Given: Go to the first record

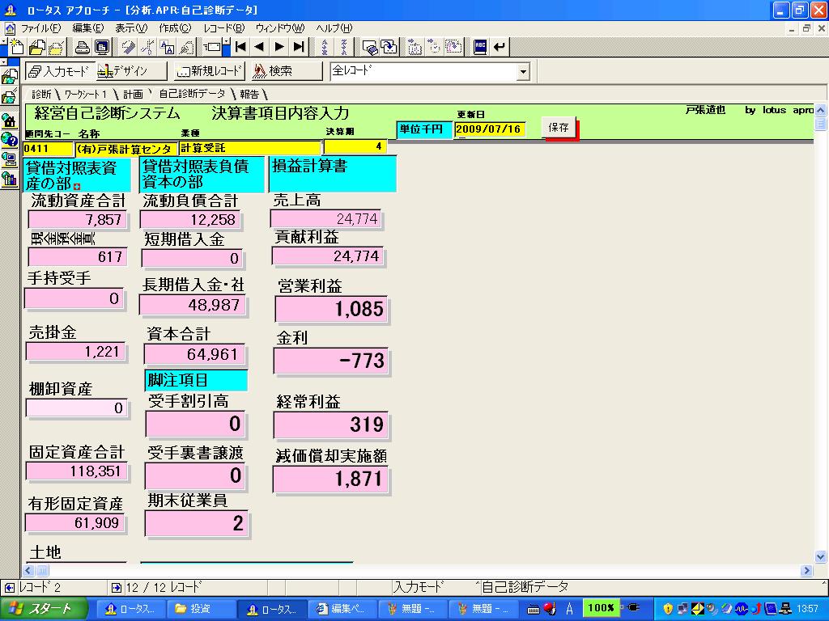Looking at the screenshot, I should coord(240,47).
